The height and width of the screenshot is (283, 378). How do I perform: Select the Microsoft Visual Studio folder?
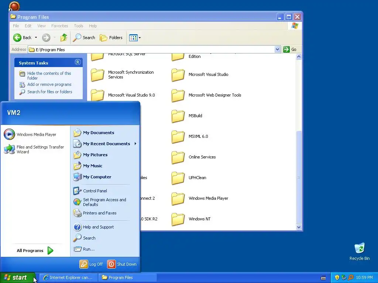(x=200, y=74)
